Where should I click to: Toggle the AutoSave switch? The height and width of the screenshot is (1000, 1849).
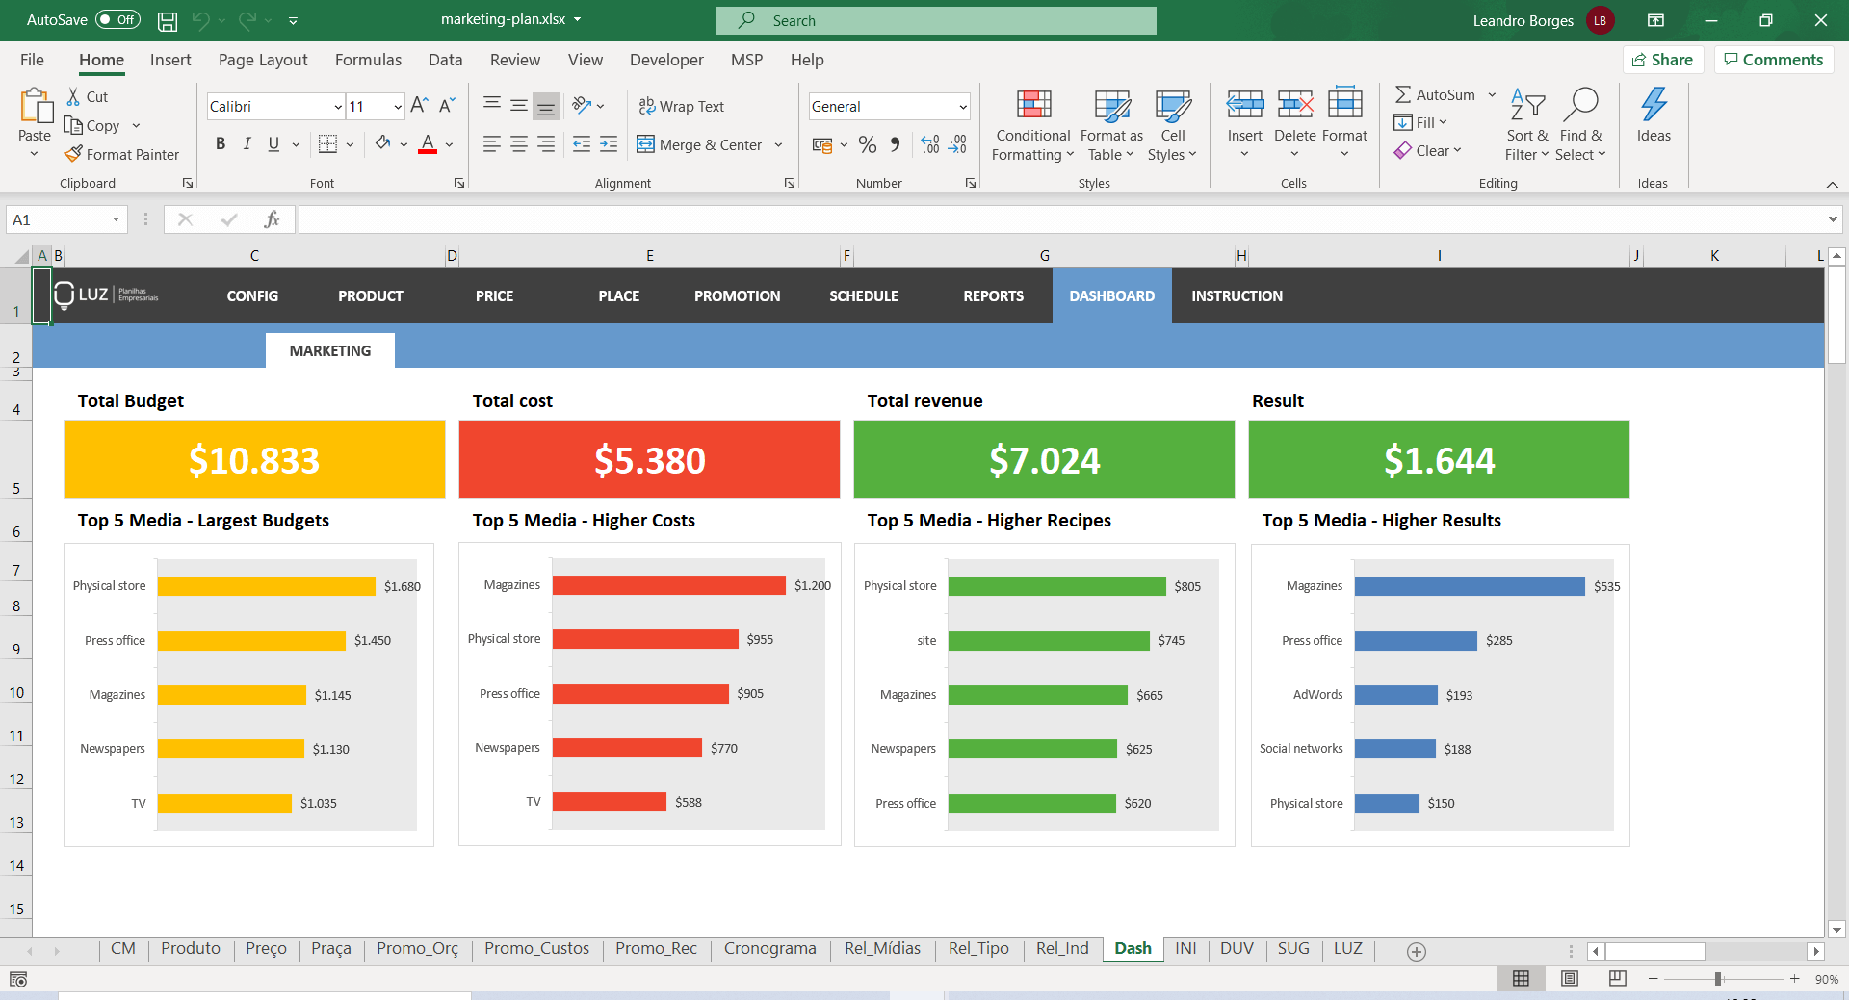coord(117,20)
